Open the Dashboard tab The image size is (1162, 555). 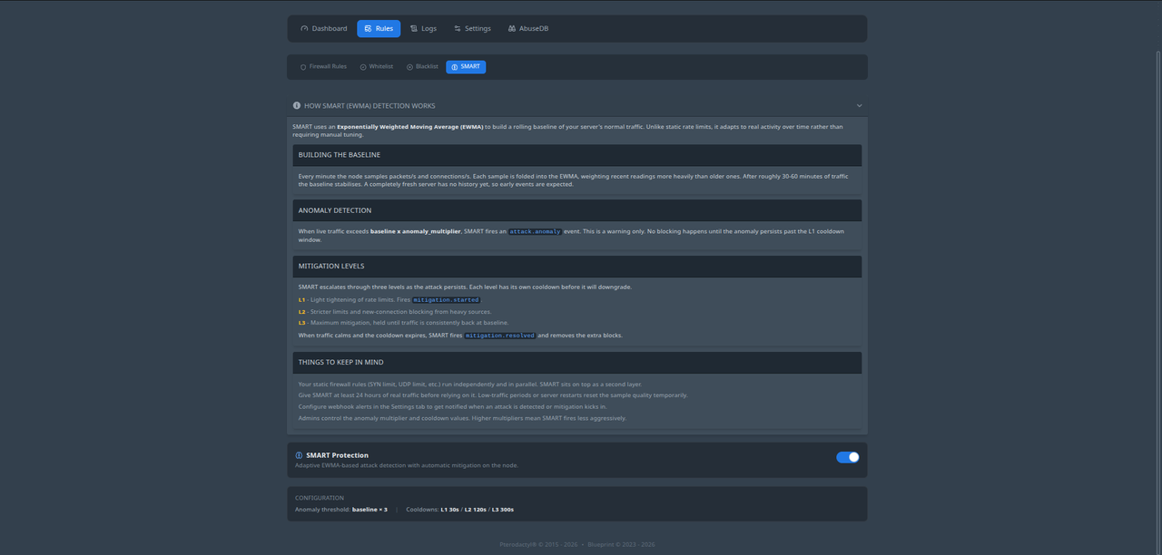point(324,28)
